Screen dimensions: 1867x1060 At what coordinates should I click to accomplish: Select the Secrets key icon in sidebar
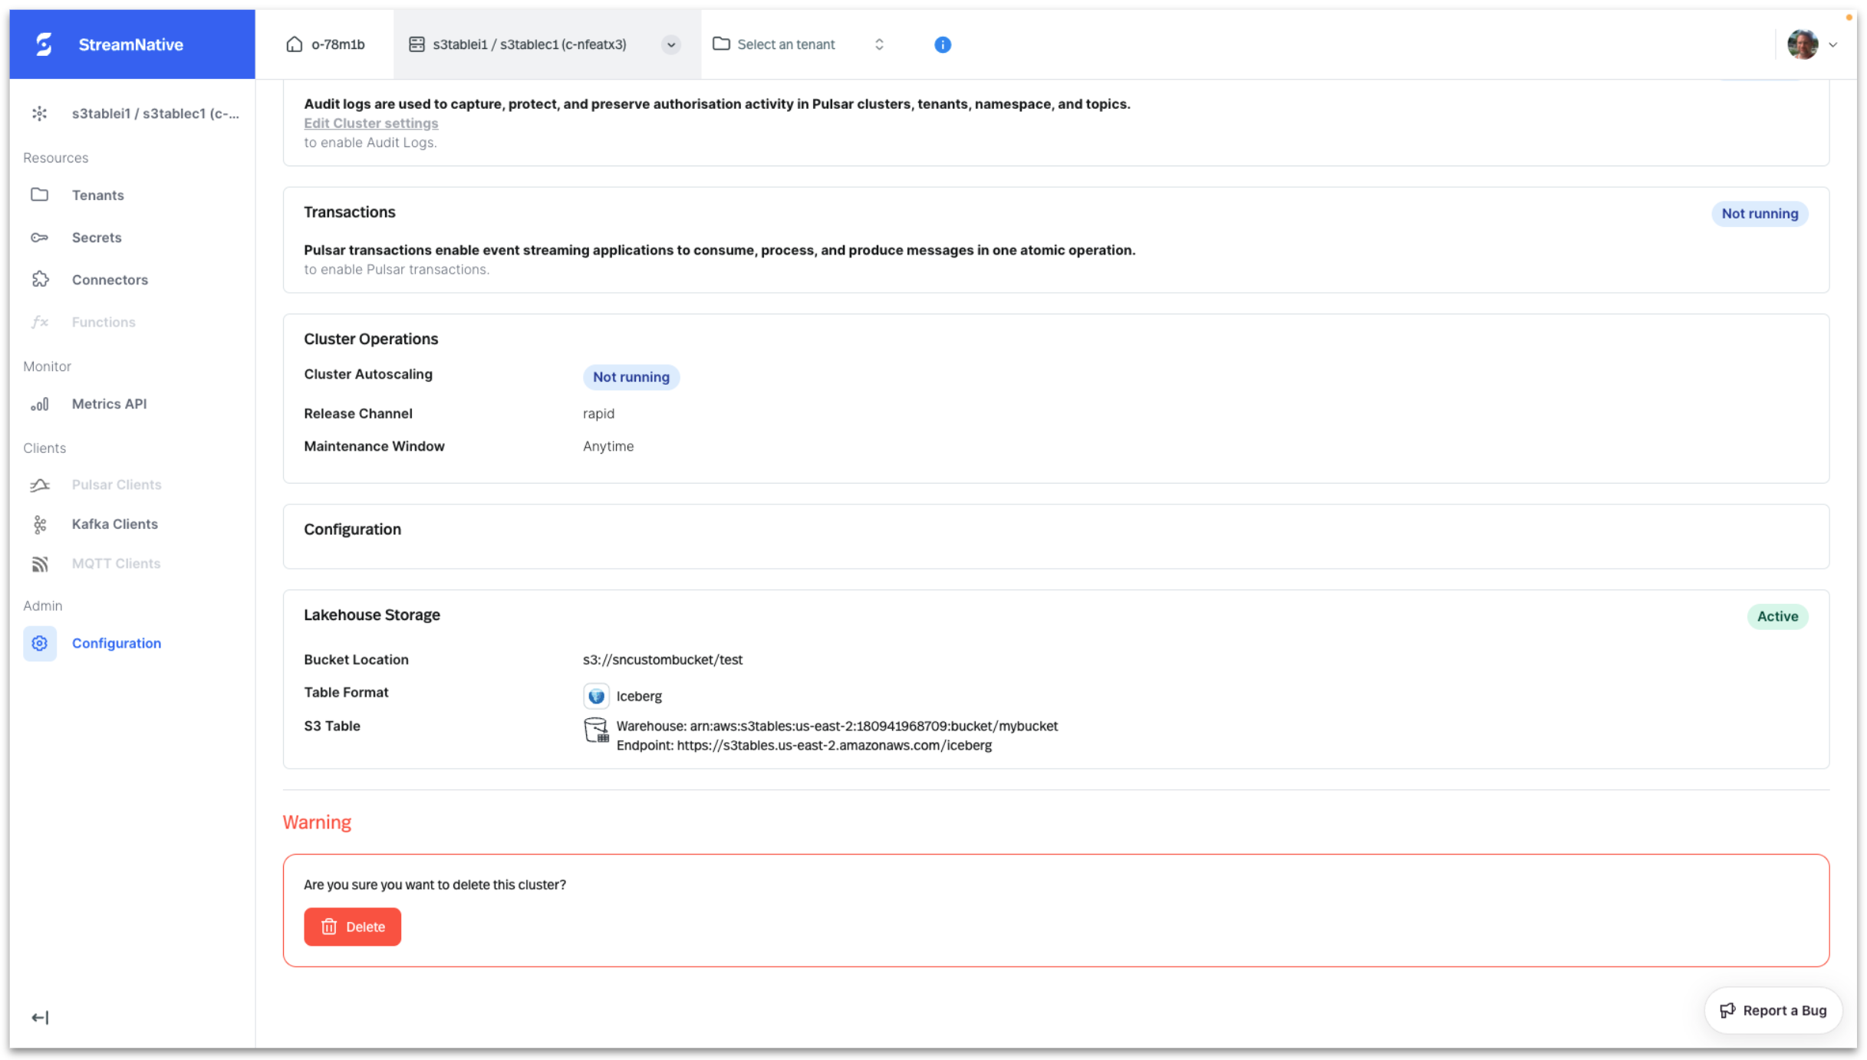pyautogui.click(x=40, y=238)
